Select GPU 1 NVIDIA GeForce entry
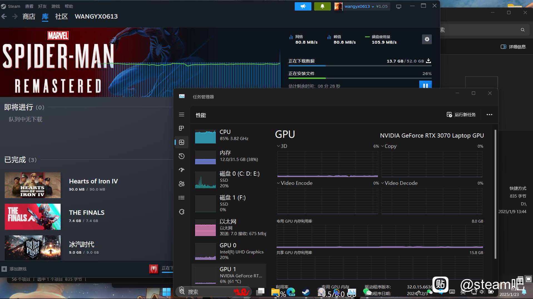Image resolution: width=533 pixels, height=299 pixels. coord(229,275)
